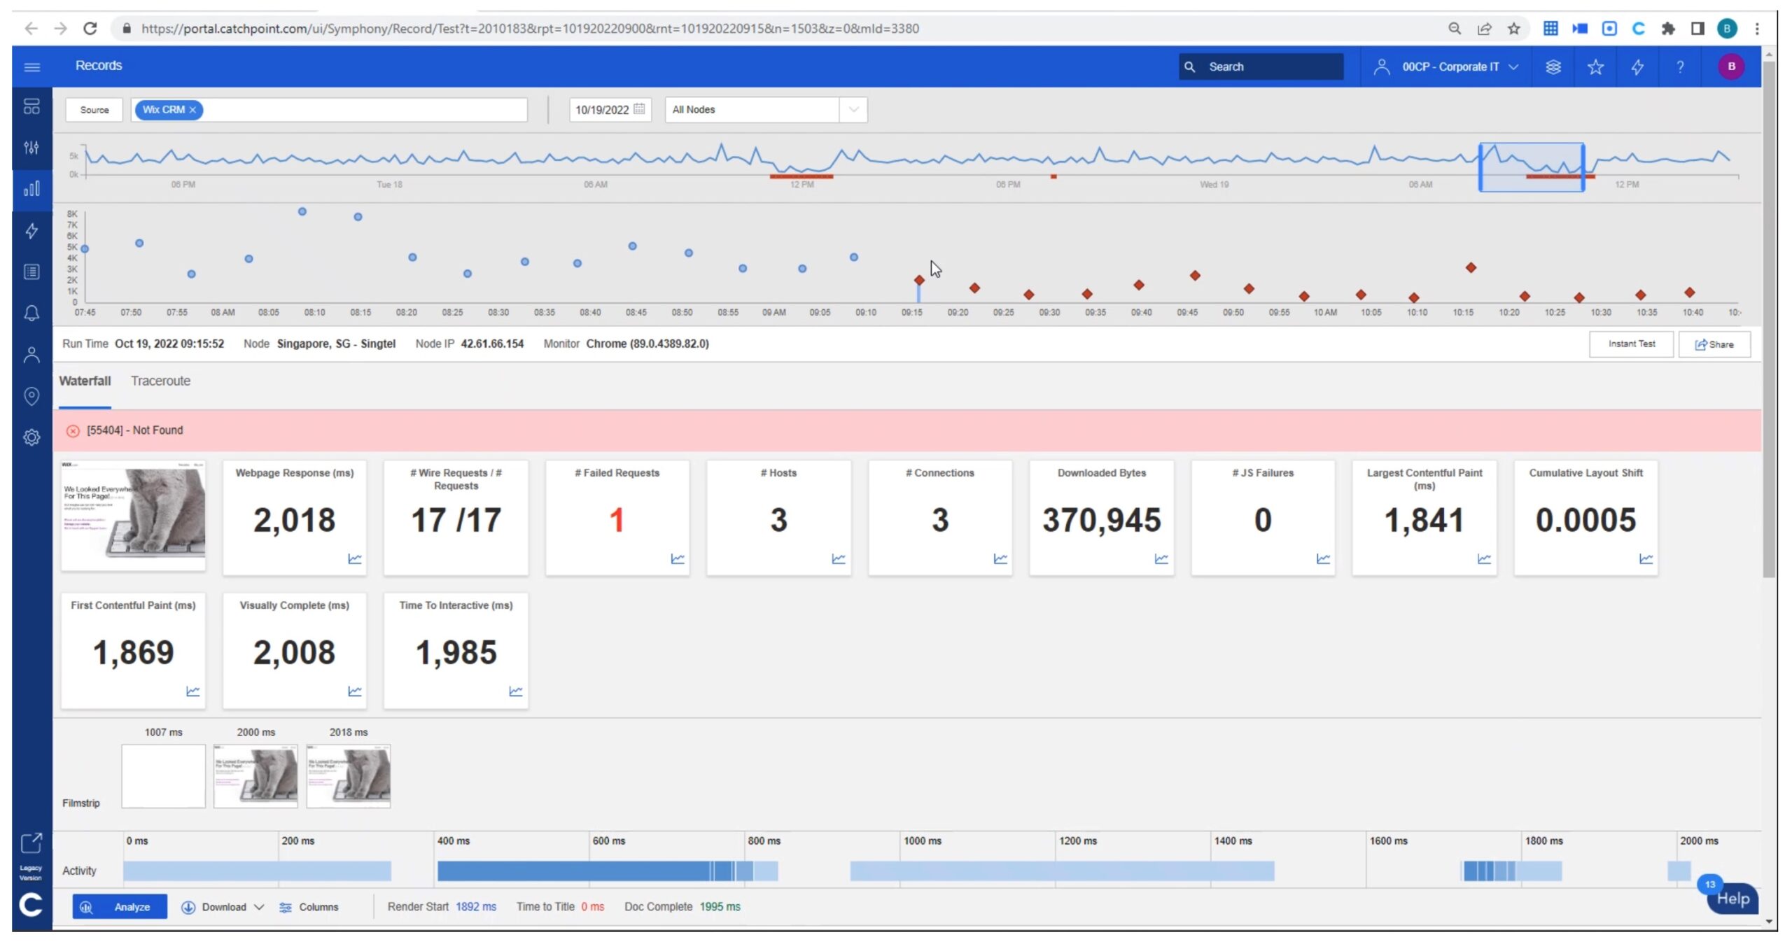The image size is (1792, 944).
Task: Click the Instant Test button
Action: [1631, 344]
